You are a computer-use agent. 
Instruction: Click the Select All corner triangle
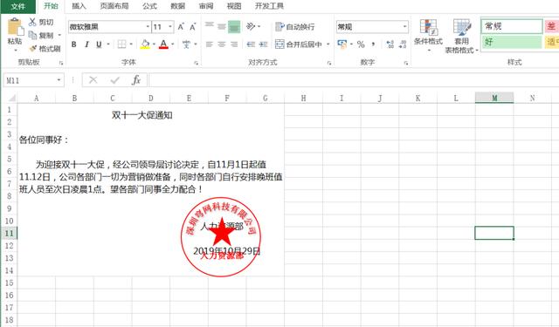[12, 99]
